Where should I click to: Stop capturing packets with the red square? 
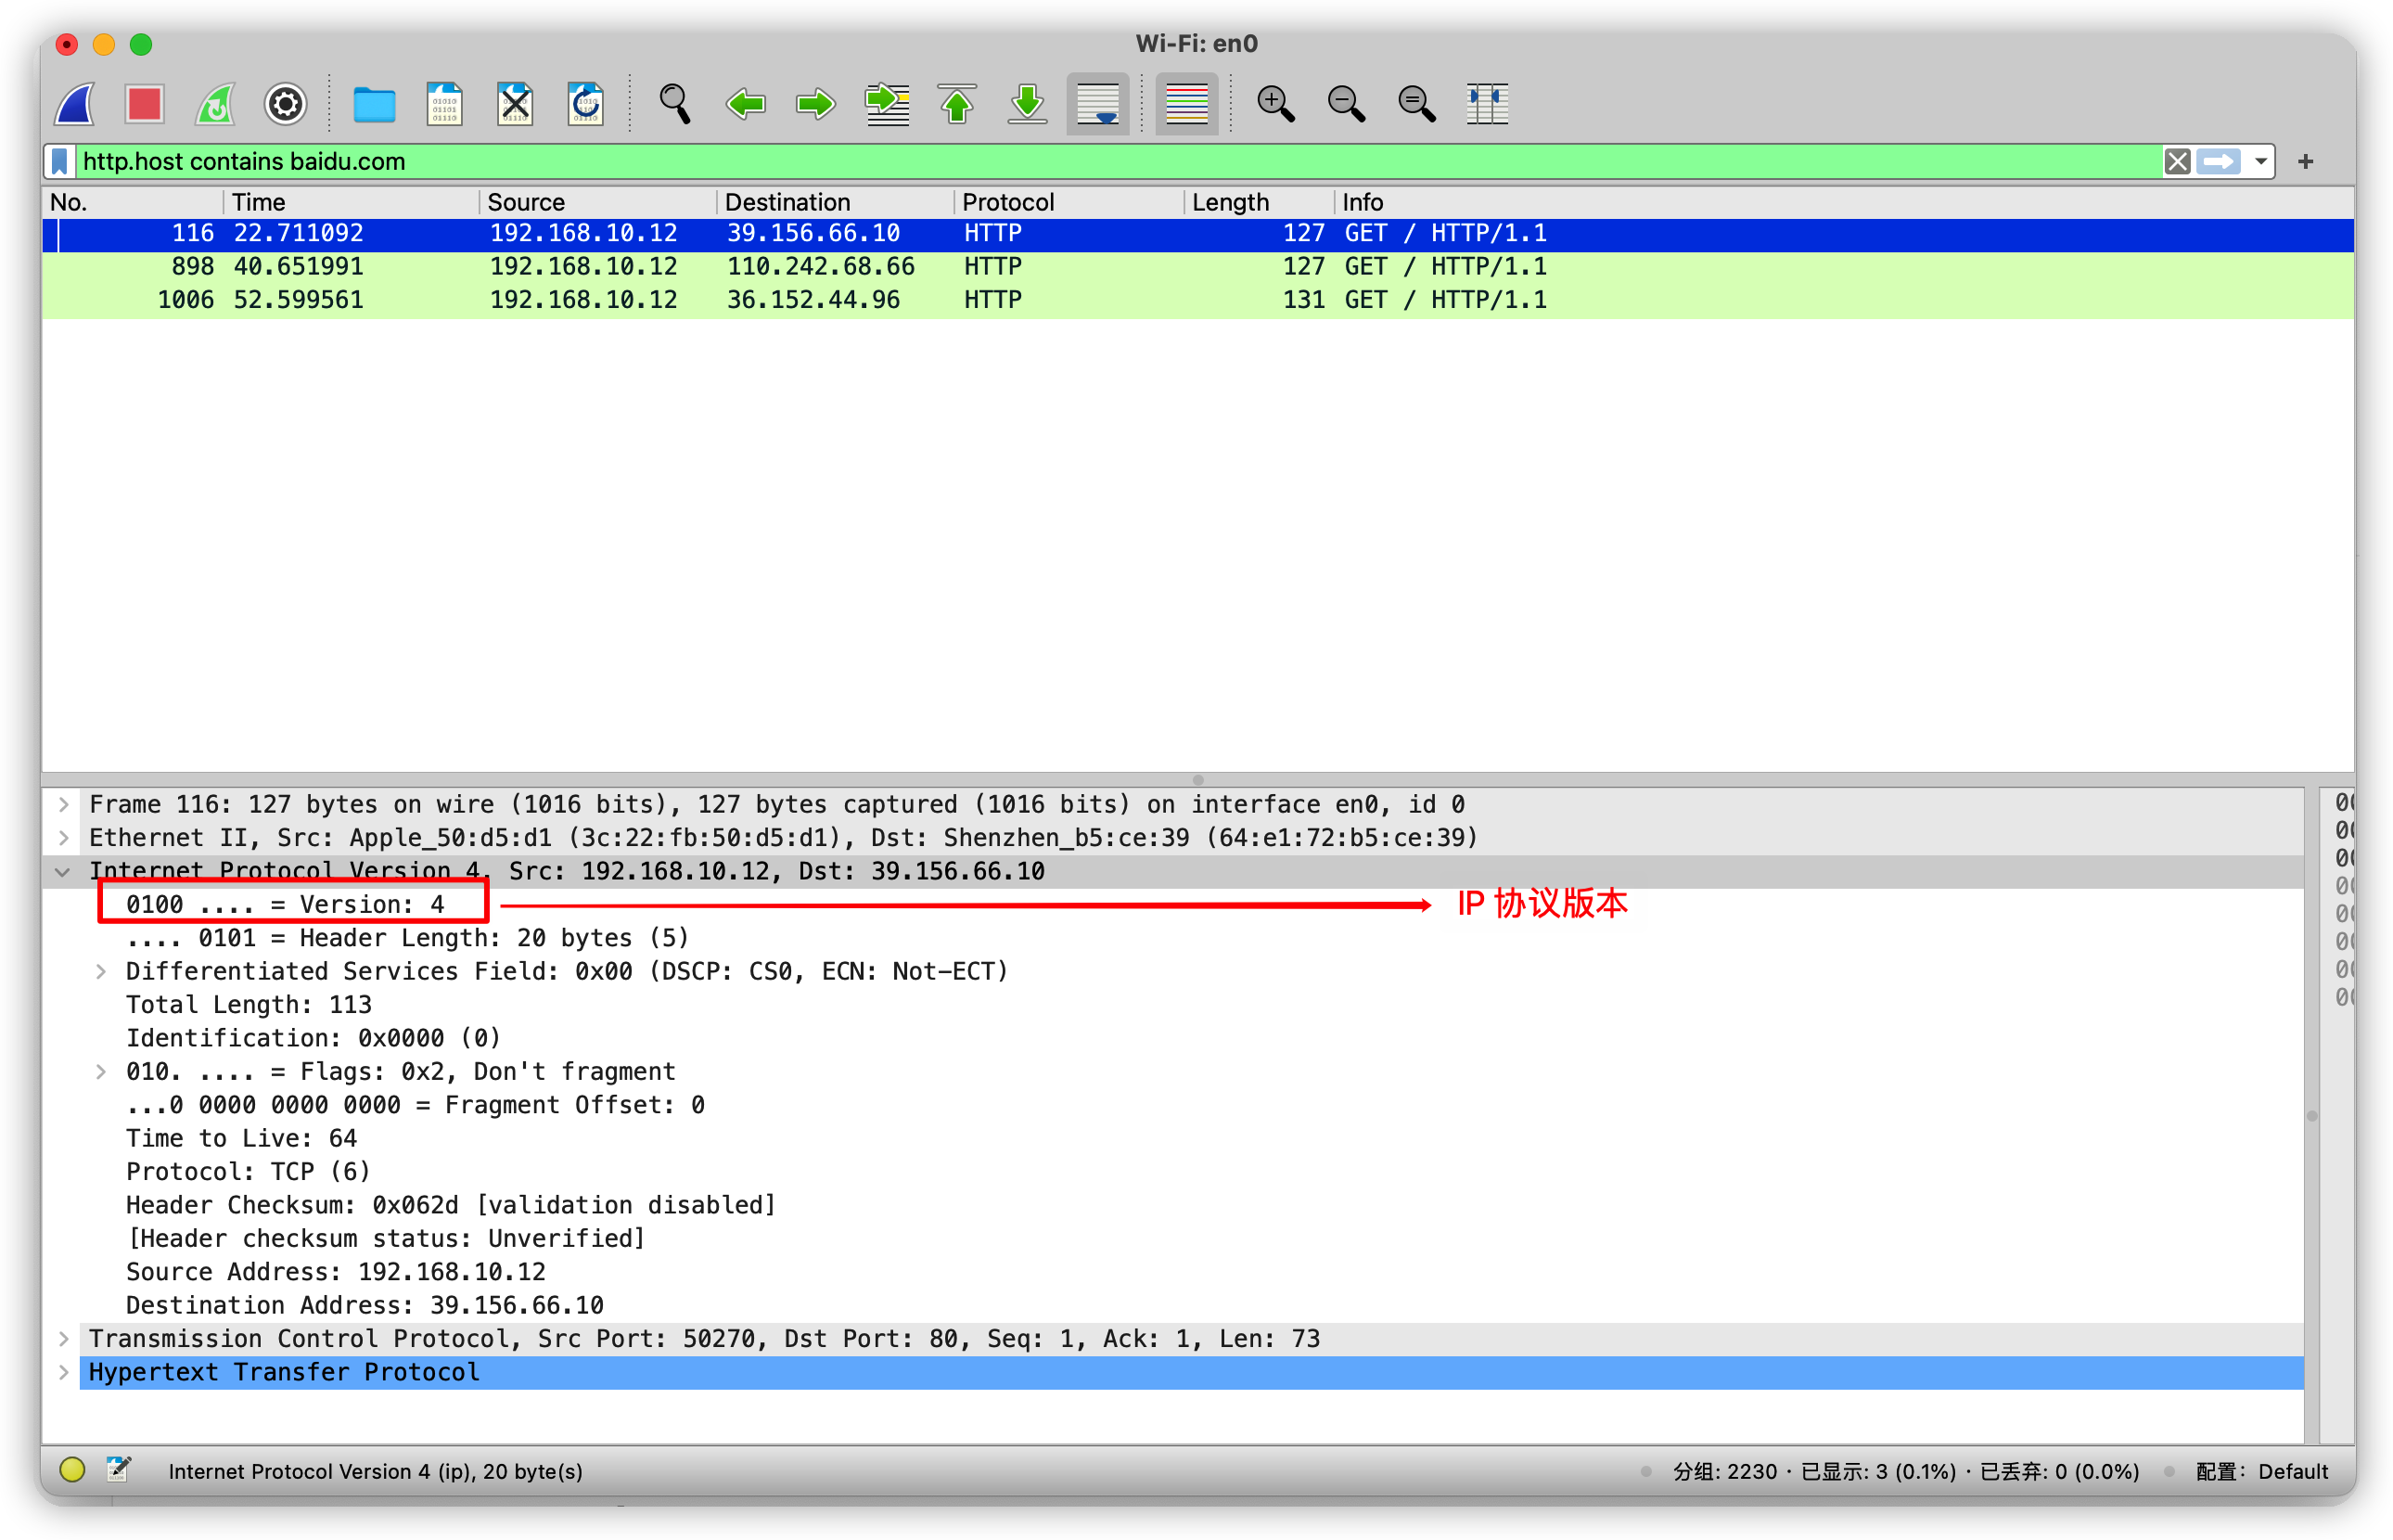145,104
